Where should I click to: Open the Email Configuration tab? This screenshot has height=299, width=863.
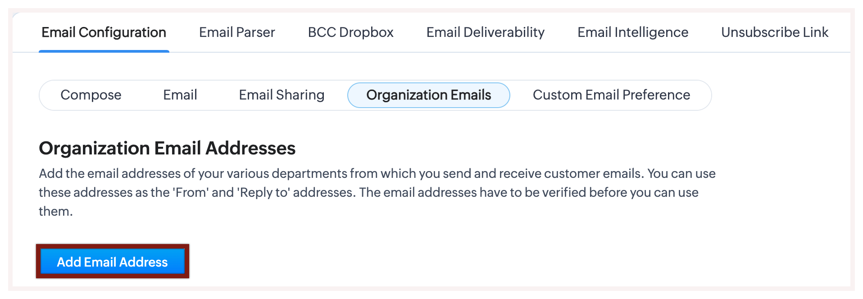104,32
